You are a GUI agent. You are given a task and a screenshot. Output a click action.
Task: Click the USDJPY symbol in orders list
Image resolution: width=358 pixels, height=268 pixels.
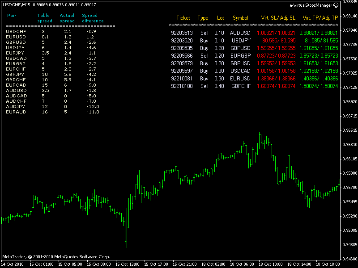[241, 41]
